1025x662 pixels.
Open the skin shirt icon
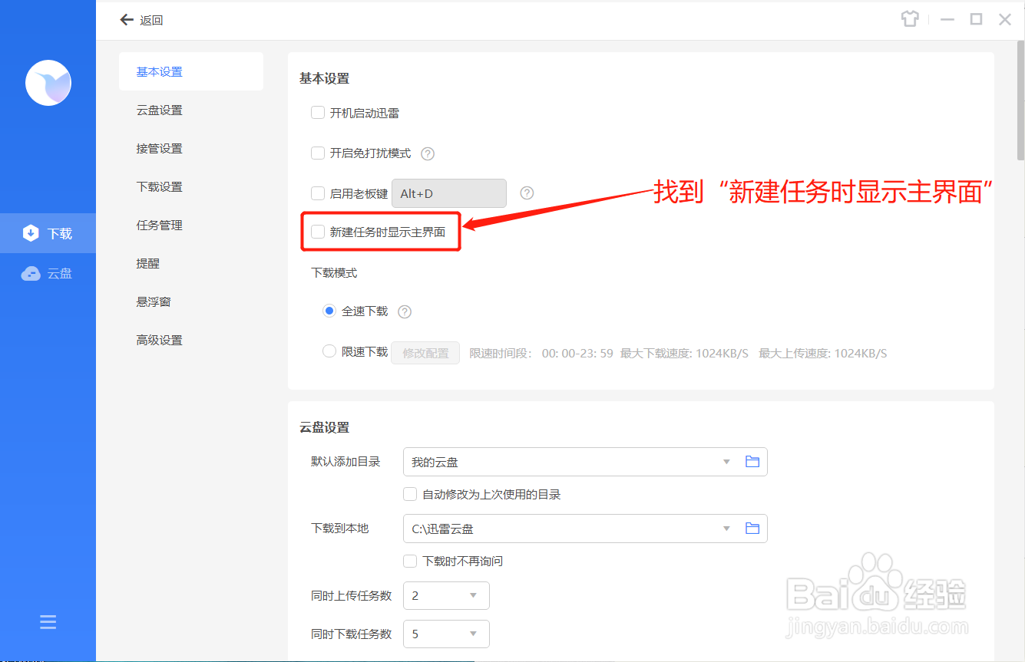[910, 19]
